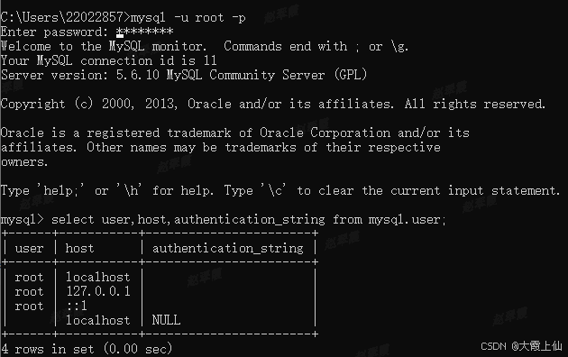
Task: Click the ::1 host cell
Action: 77,307
